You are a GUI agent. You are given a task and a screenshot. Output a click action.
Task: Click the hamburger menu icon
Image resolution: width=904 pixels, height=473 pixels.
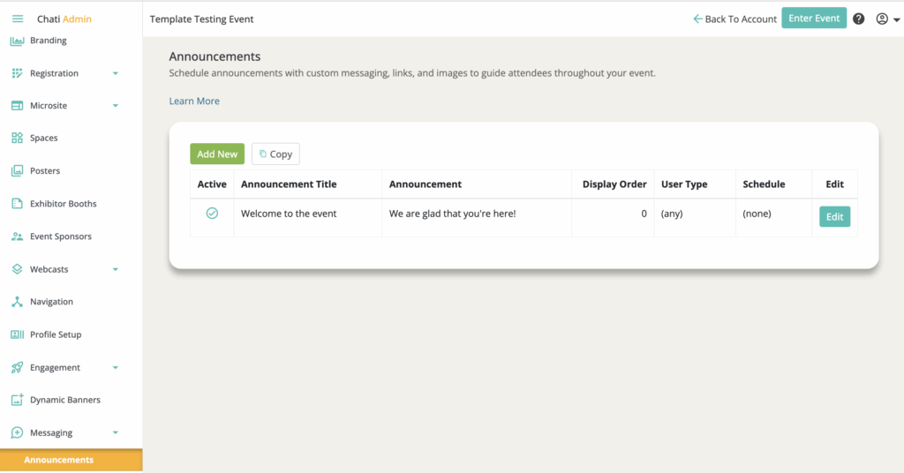[17, 19]
